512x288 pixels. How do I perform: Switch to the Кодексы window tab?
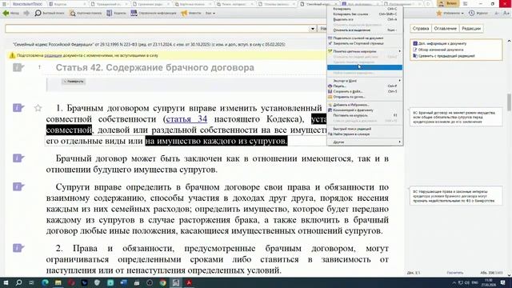pyautogui.click(x=67, y=4)
